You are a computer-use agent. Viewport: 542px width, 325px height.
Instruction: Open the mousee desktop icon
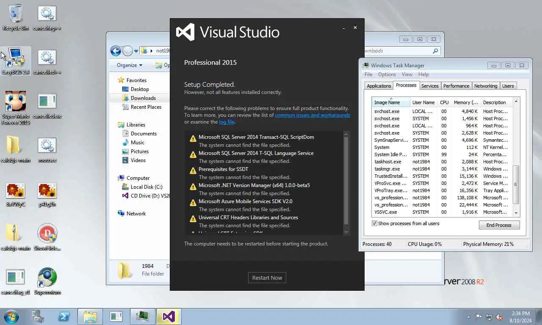(x=47, y=149)
